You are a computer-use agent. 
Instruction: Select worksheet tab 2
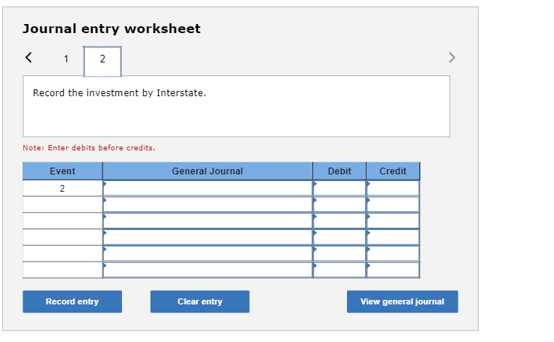tap(102, 61)
